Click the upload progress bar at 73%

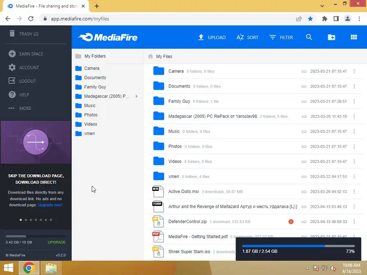pyautogui.click(x=299, y=246)
